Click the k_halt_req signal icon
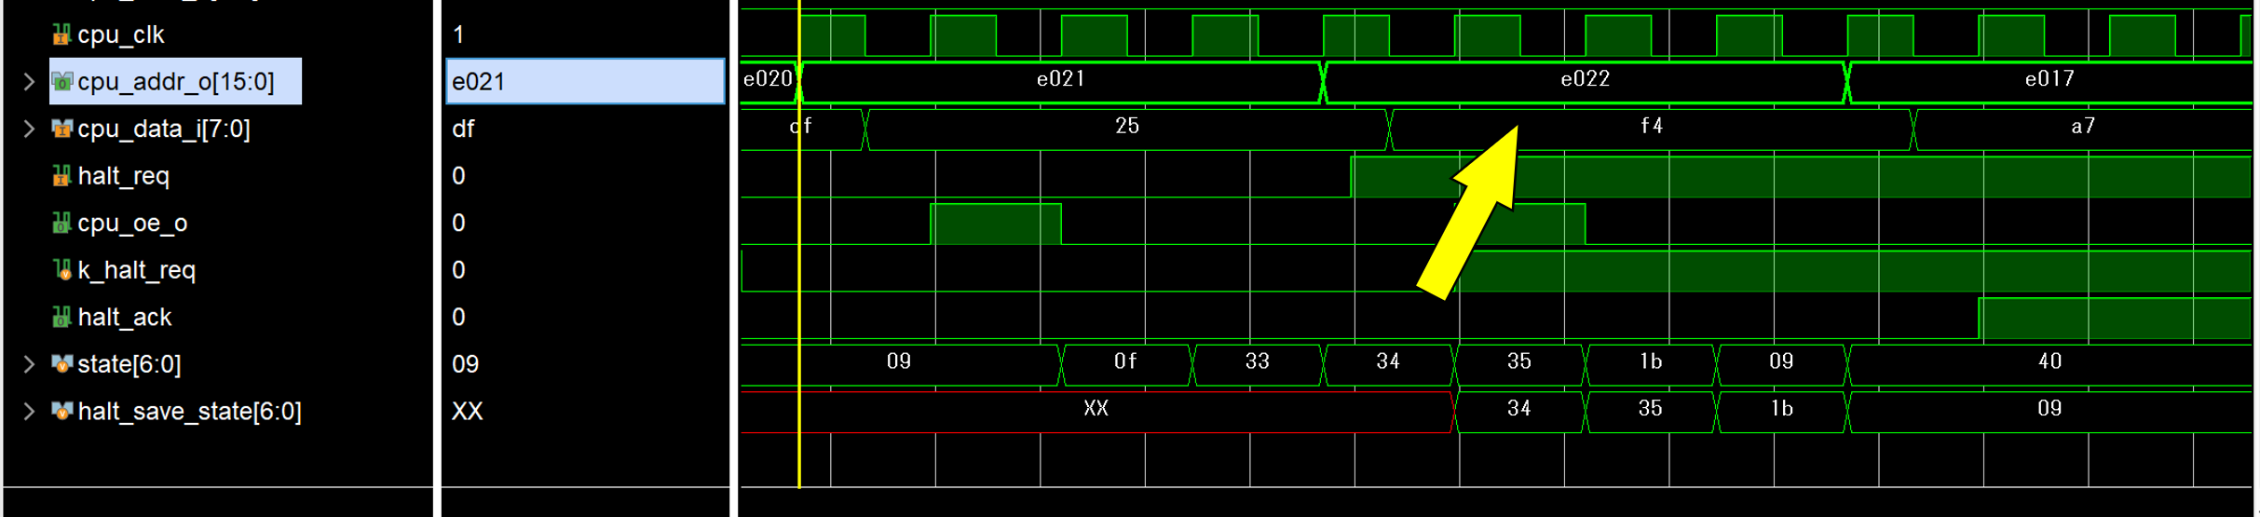Viewport: 2260px width, 517px height. [61, 270]
